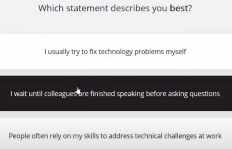The width and height of the screenshot is (232, 149).
Task: Pick the answer starting with "People often rely"
Action: 116,133
